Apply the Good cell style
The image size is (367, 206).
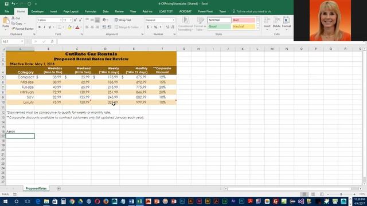(219, 26)
